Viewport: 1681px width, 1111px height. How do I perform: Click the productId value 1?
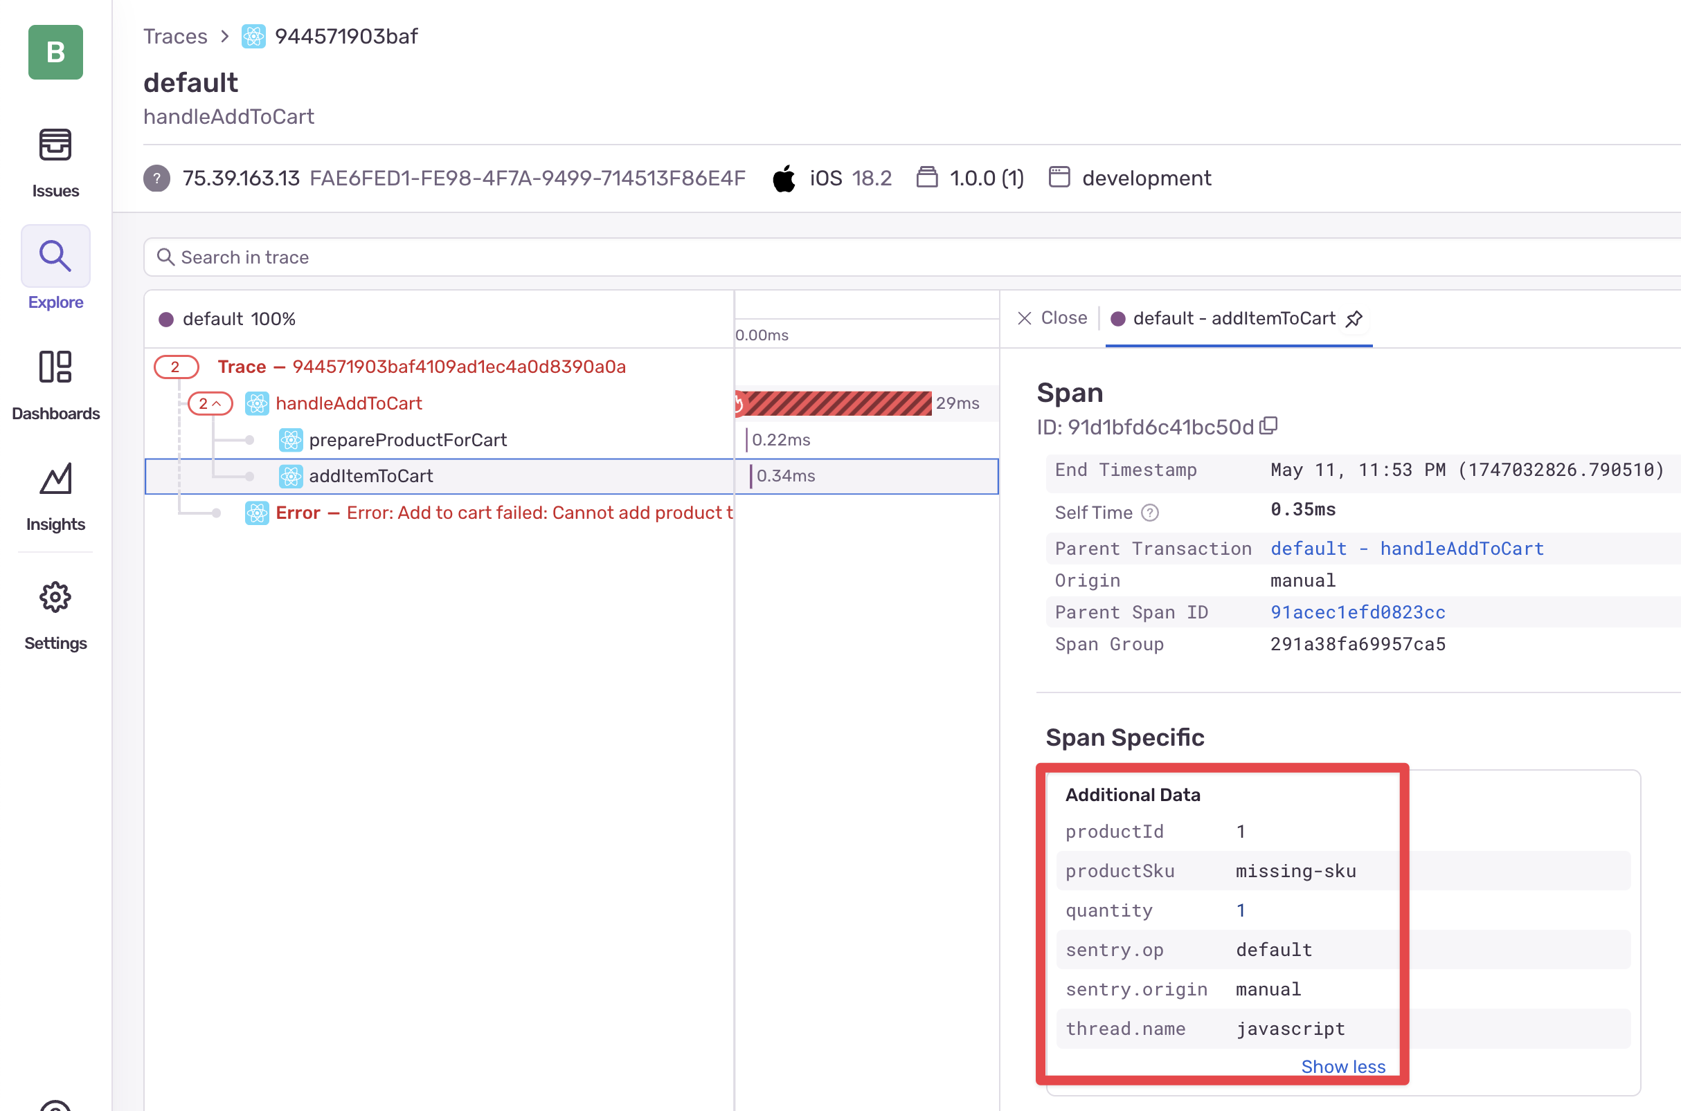coord(1241,831)
